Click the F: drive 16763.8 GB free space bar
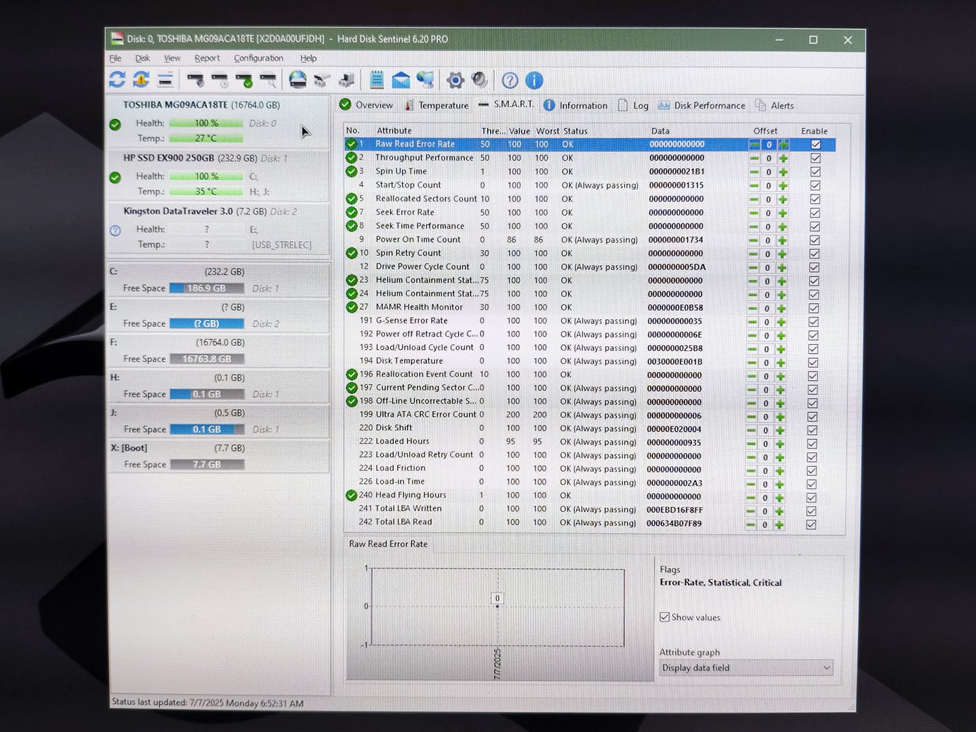 click(207, 359)
